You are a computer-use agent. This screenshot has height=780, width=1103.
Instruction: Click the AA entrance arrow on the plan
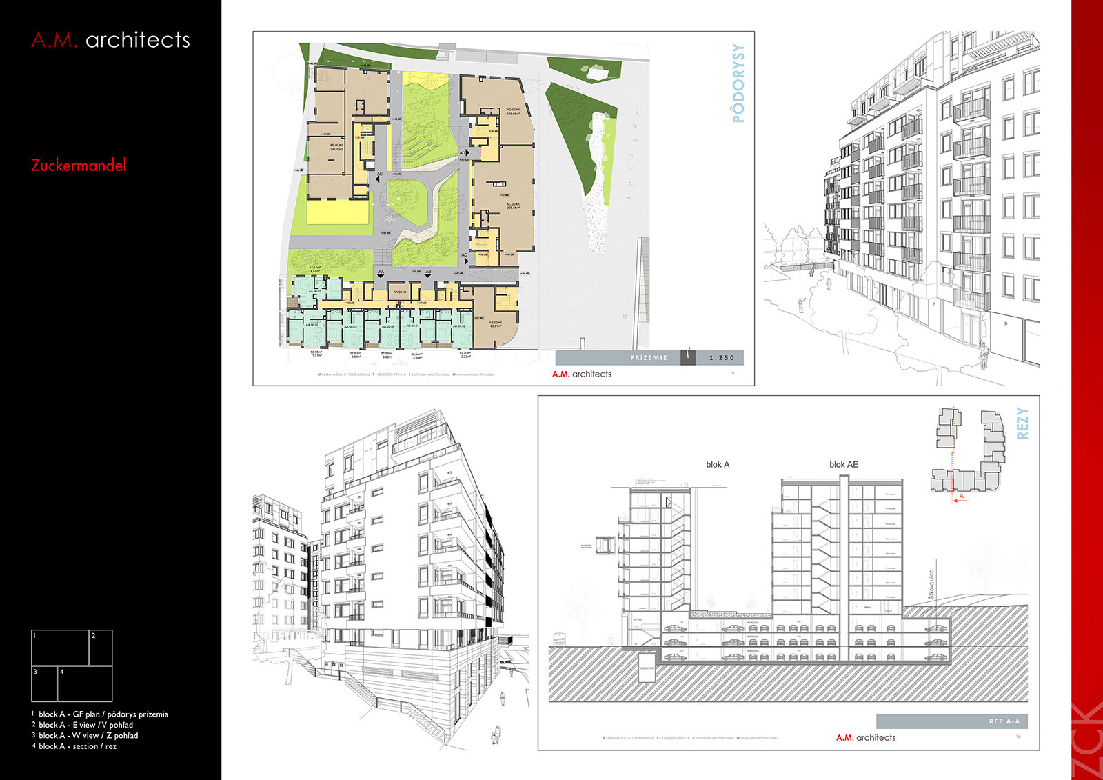point(381,275)
